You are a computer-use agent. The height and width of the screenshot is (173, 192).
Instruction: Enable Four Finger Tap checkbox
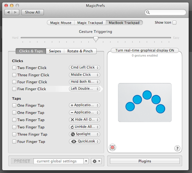tap(14, 141)
